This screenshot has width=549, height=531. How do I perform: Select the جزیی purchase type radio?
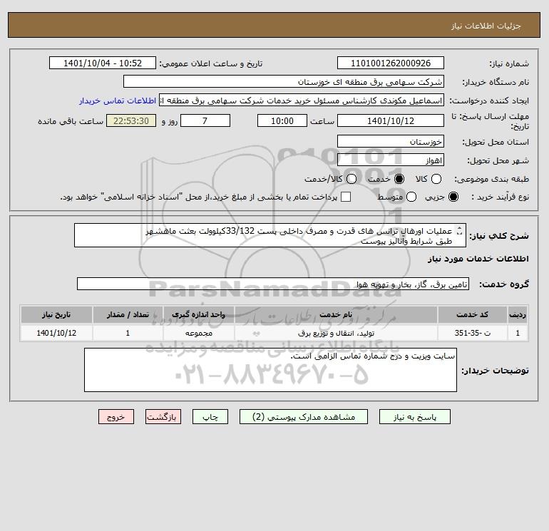click(x=453, y=197)
